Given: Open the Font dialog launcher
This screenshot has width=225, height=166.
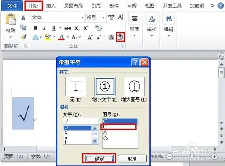Looking at the screenshot, I should [x=122, y=46].
